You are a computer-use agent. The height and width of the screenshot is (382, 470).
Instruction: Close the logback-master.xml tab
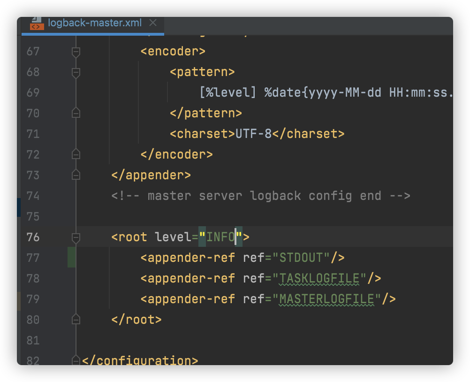click(152, 22)
